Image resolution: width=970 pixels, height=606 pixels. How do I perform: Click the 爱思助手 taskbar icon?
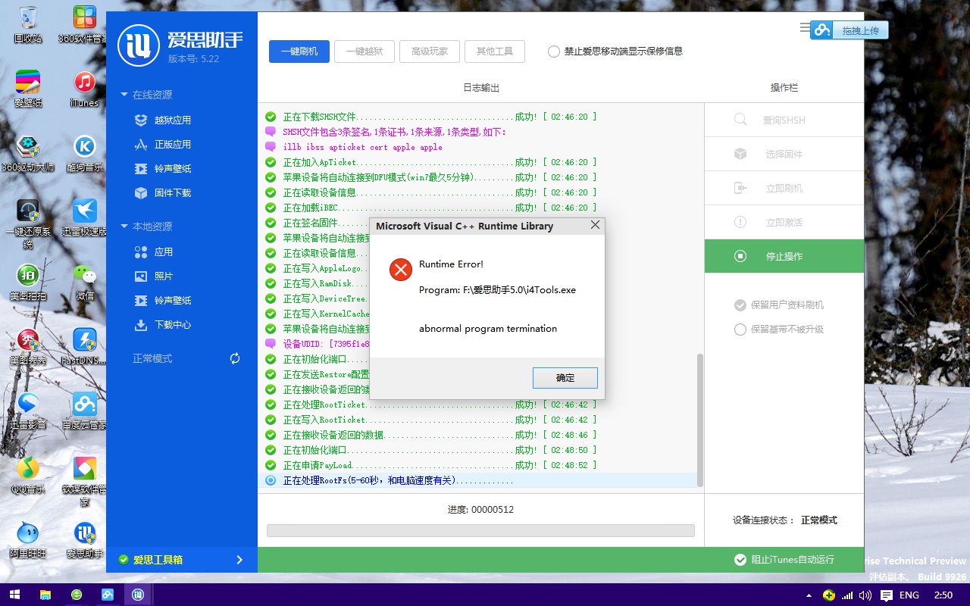138,595
